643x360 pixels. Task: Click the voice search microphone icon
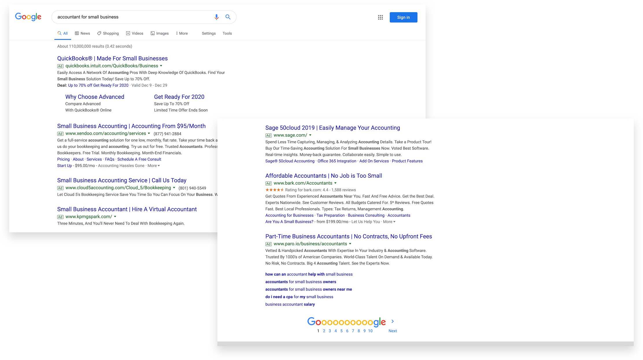click(216, 17)
